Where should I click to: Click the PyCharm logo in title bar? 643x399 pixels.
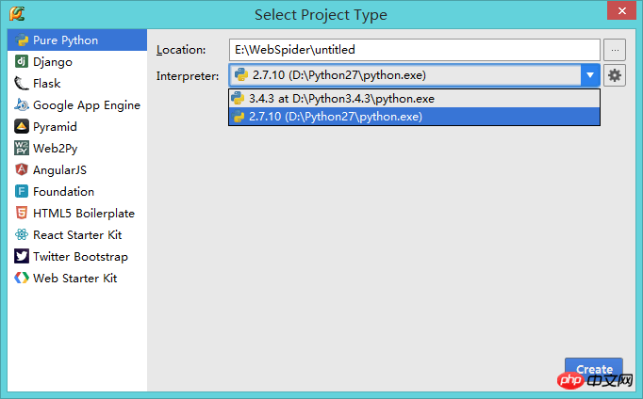click(x=17, y=14)
